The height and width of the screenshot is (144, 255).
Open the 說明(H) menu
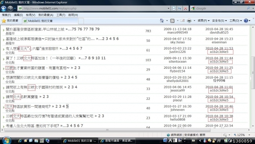tap(73, 15)
